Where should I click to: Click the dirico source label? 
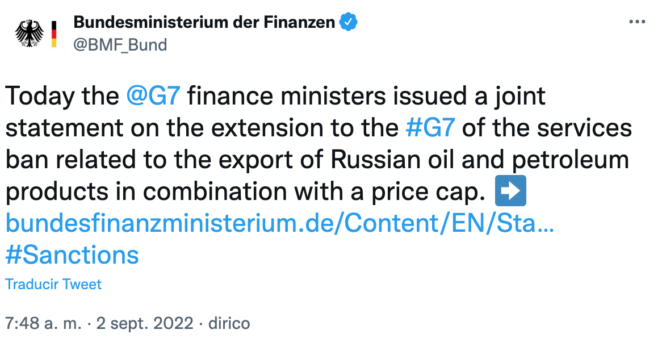pos(229,323)
